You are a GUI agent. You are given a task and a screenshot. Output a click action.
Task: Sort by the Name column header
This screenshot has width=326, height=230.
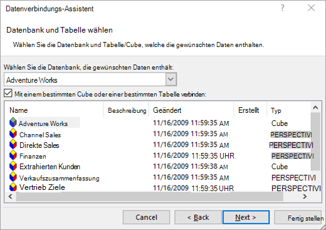[x=18, y=110]
